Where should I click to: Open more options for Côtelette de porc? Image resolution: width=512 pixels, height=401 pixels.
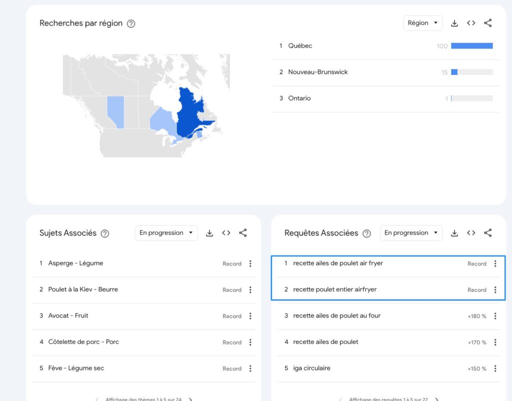point(250,342)
